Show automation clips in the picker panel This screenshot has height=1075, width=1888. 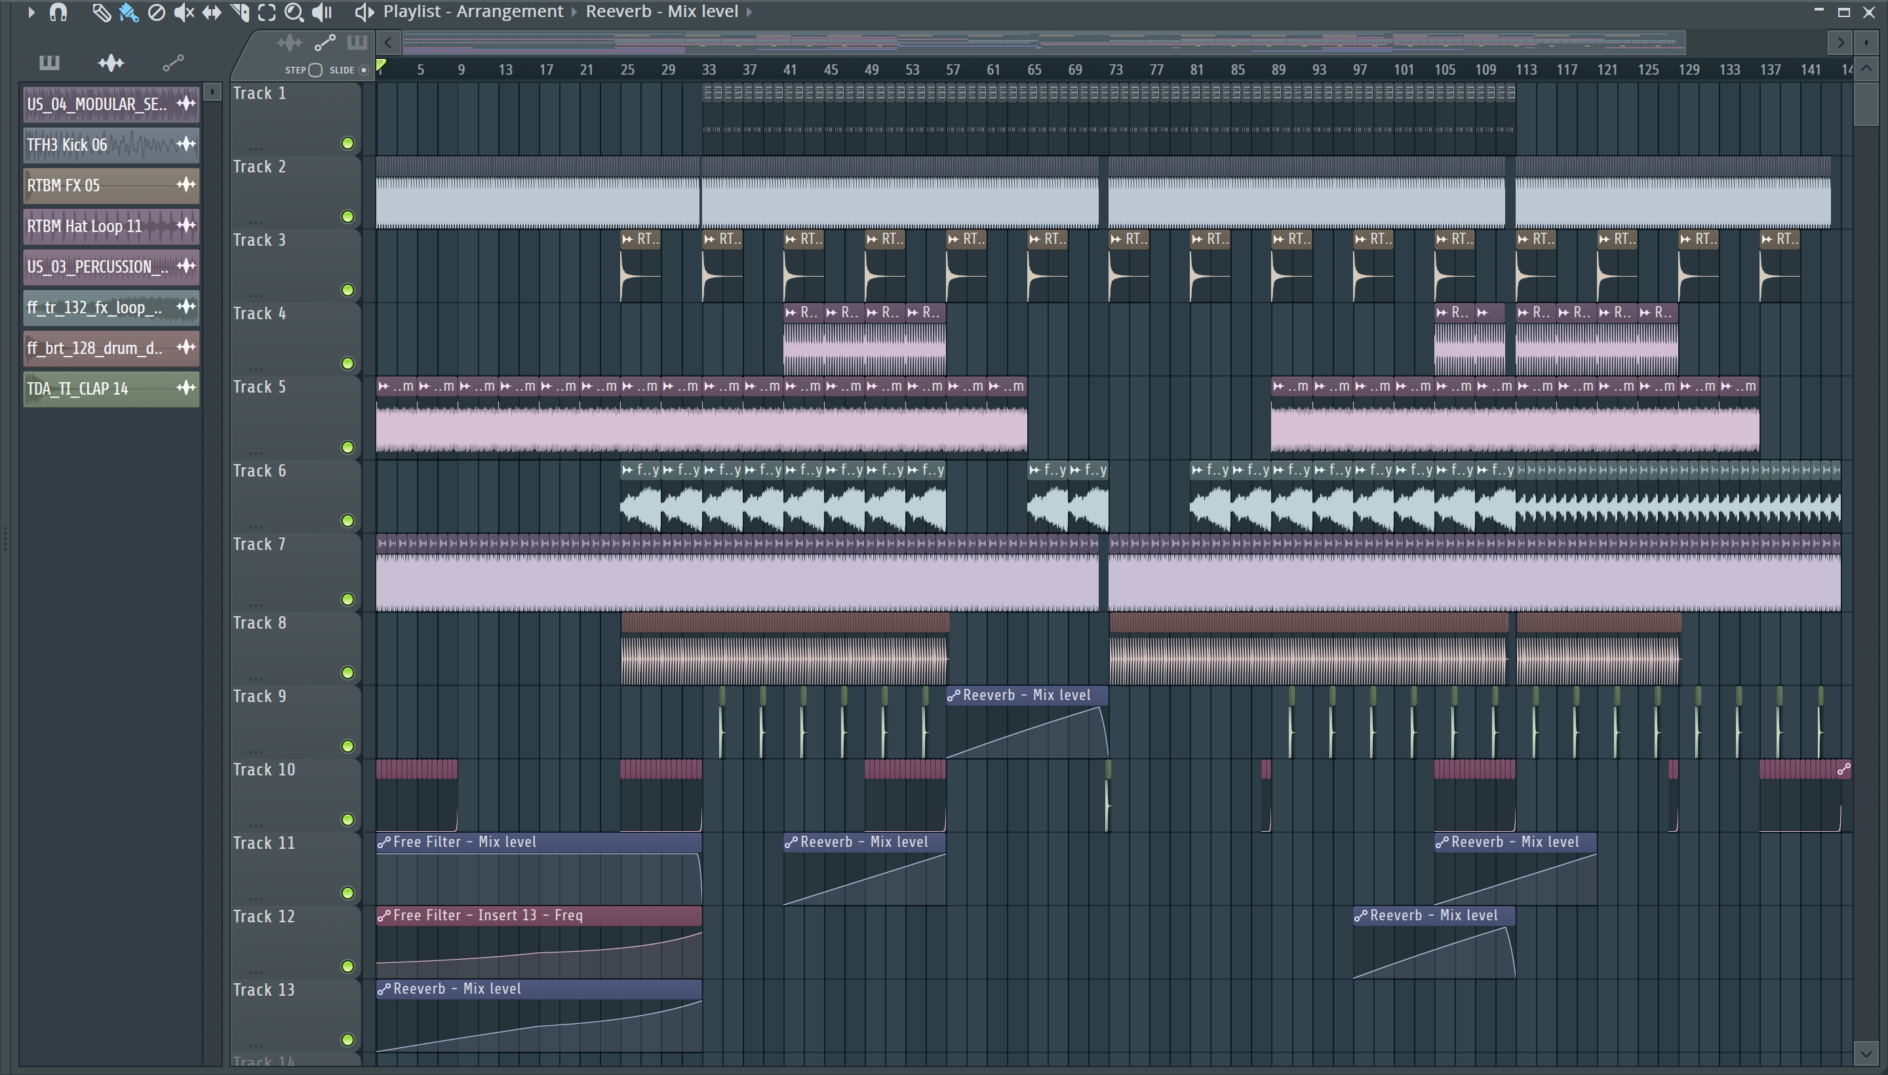(173, 64)
